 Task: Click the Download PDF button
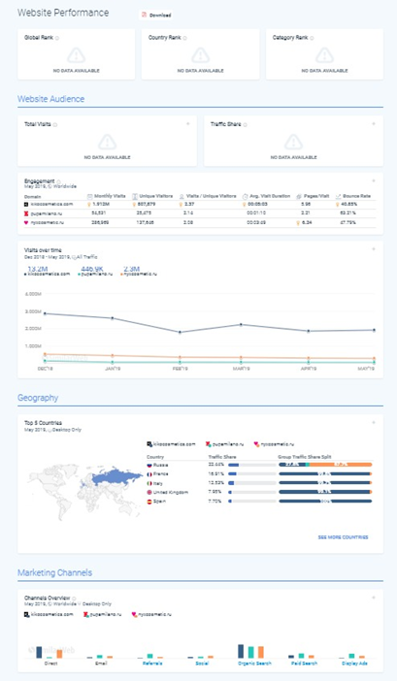(156, 15)
